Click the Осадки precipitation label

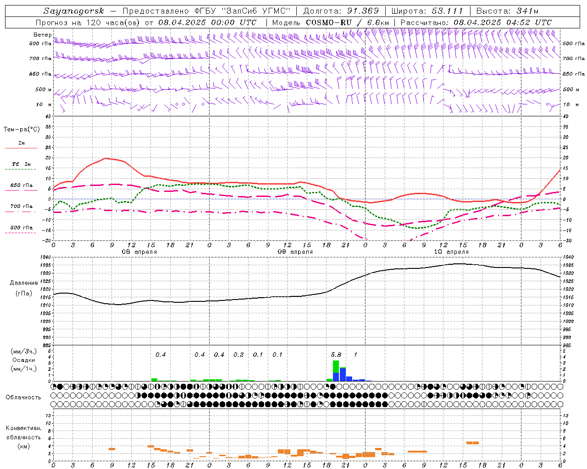[23, 360]
